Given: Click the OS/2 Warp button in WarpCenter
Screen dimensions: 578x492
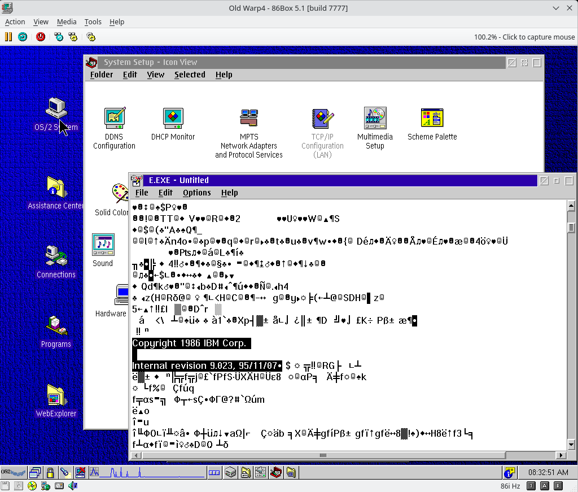Looking at the screenshot, I should tap(13, 472).
